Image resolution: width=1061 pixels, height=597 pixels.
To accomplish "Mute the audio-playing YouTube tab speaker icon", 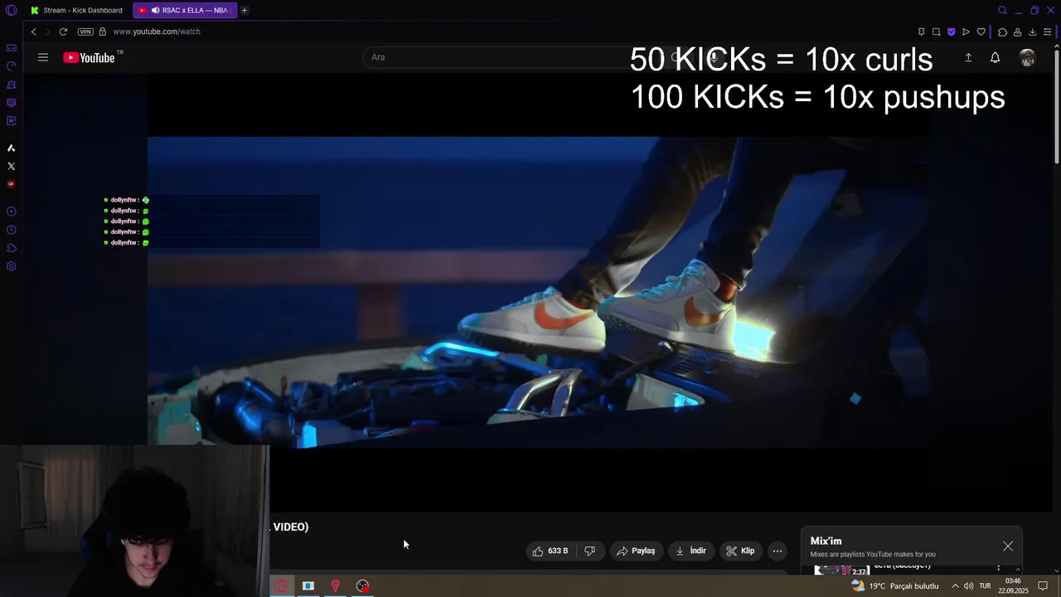I will (x=155, y=10).
